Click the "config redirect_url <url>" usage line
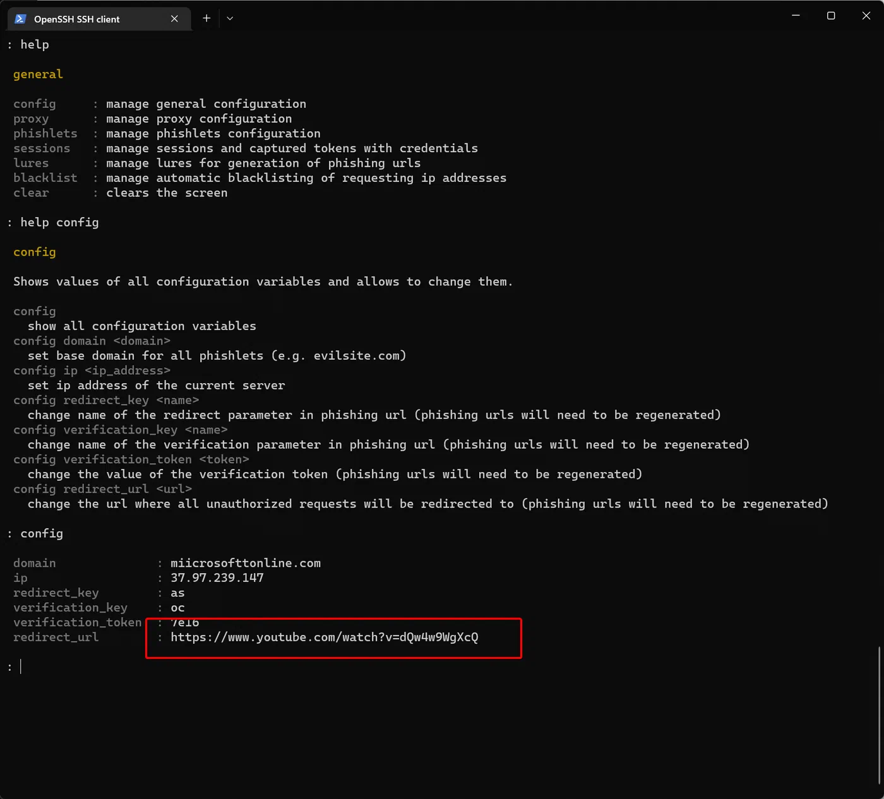884x799 pixels. pos(103,489)
